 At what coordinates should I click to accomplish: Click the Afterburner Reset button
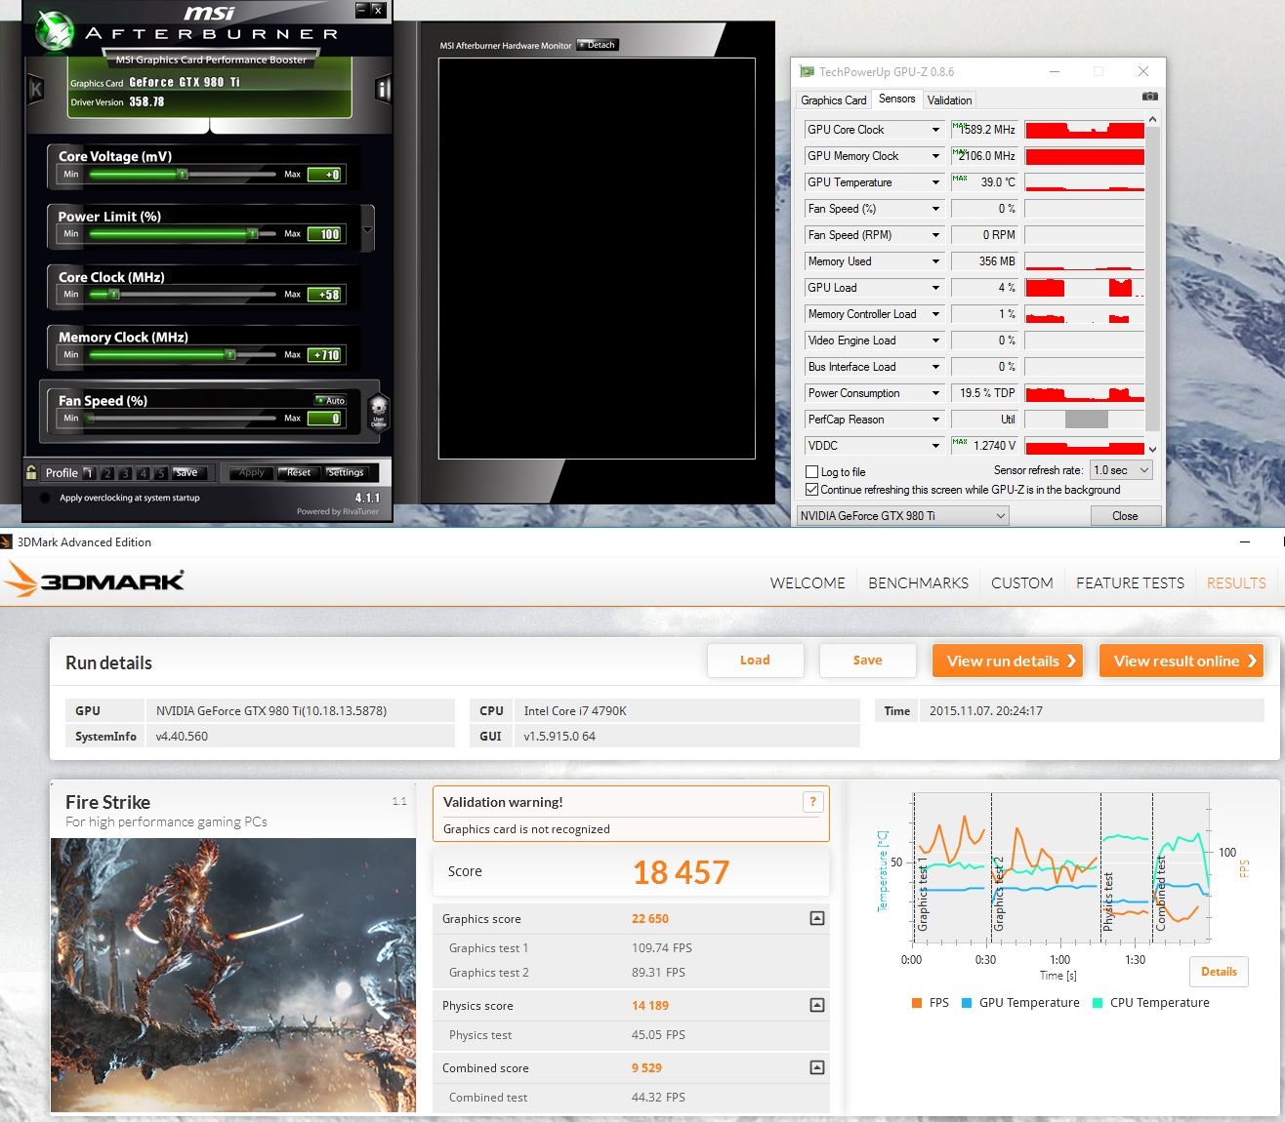click(299, 473)
